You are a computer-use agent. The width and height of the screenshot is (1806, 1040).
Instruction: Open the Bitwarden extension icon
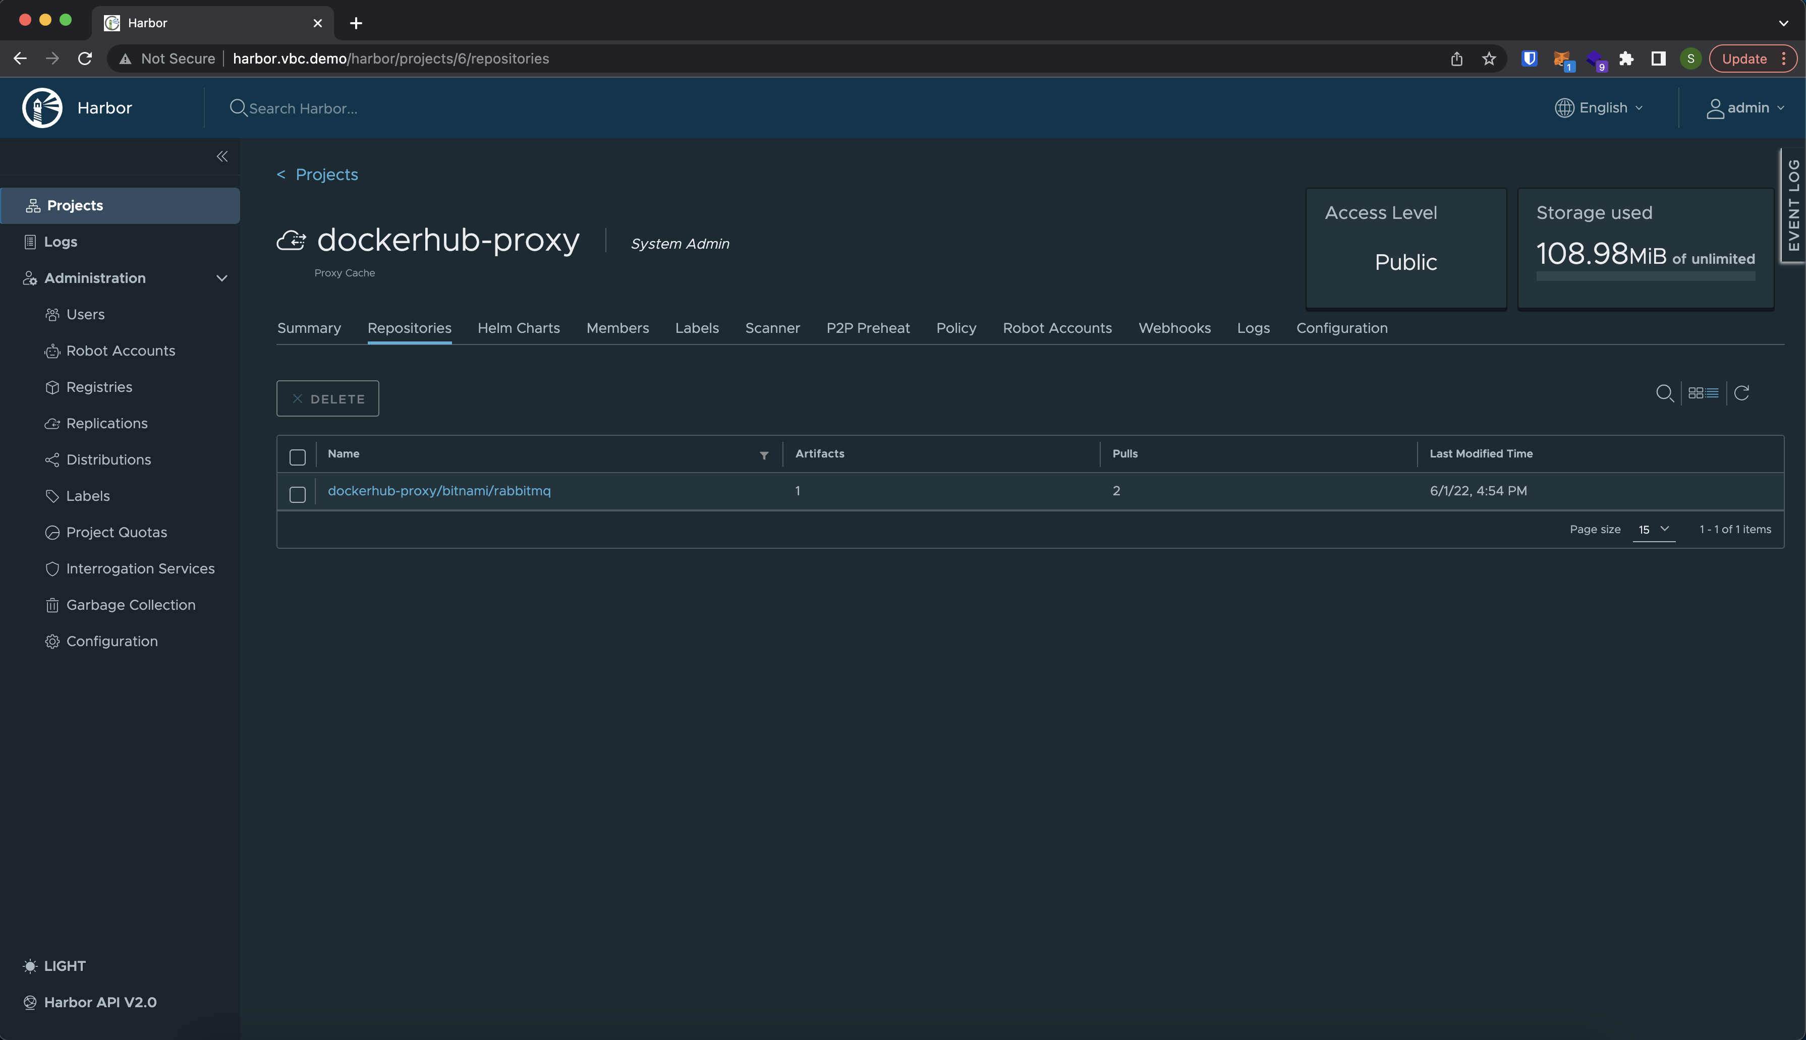point(1530,59)
